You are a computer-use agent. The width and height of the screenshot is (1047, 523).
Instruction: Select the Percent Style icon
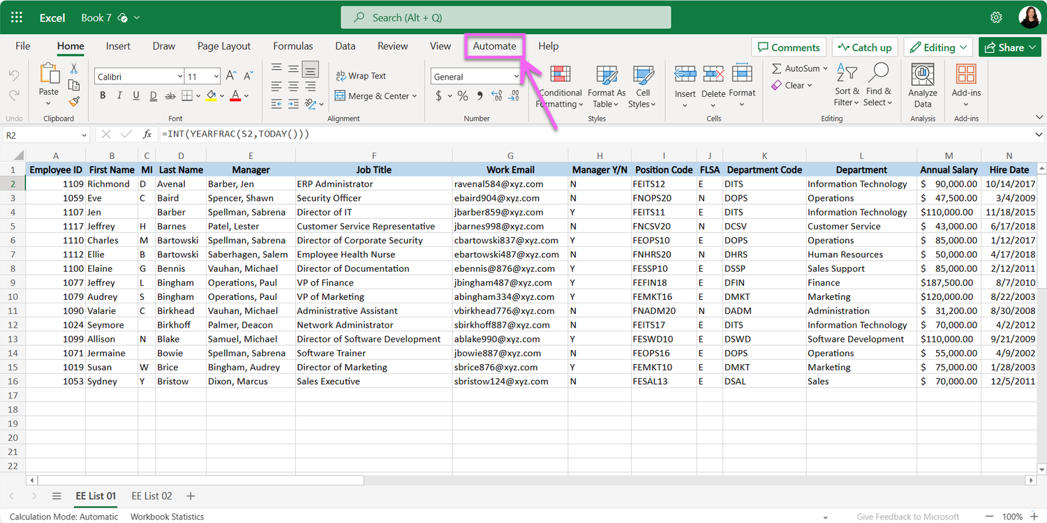(x=462, y=96)
